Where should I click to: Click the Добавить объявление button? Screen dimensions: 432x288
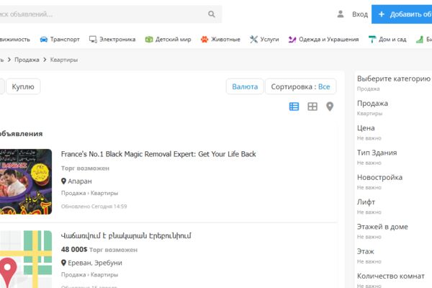pos(402,14)
